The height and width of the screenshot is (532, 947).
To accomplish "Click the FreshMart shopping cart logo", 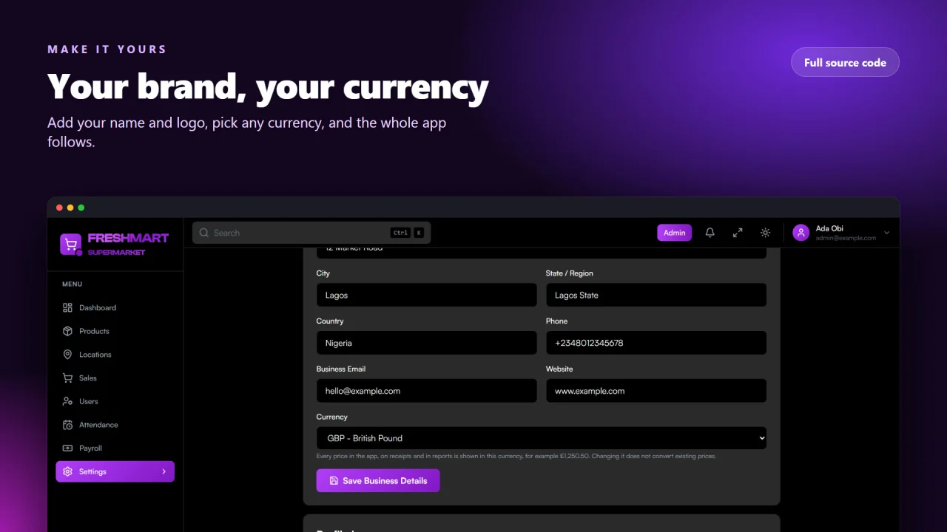I will pos(71,244).
